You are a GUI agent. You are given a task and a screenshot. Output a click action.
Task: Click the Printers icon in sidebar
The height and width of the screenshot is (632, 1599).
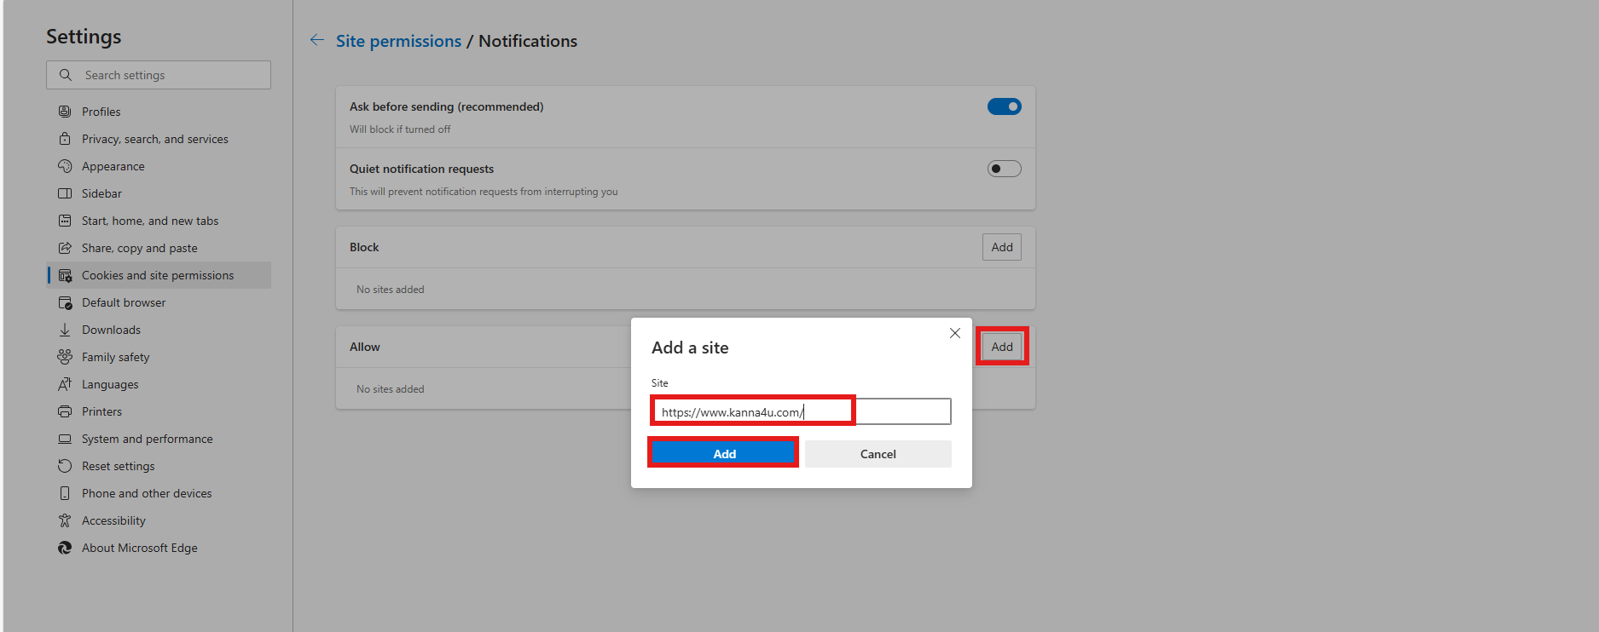point(65,411)
